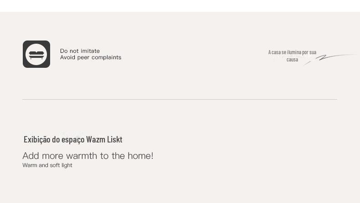Viewport: 360px width, 203px height.
Task: Click the horizontal divider line
Action: [180, 99]
